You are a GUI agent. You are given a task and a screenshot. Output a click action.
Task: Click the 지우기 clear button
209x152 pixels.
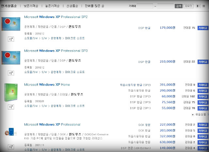point(188,6)
